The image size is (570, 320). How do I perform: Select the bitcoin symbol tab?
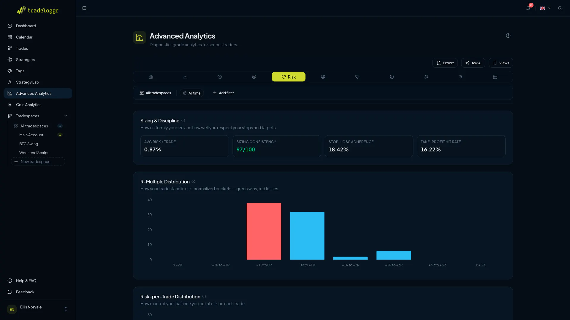(x=461, y=77)
